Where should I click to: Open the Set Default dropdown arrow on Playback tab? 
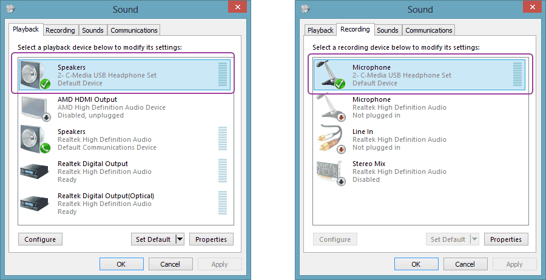[x=180, y=239]
